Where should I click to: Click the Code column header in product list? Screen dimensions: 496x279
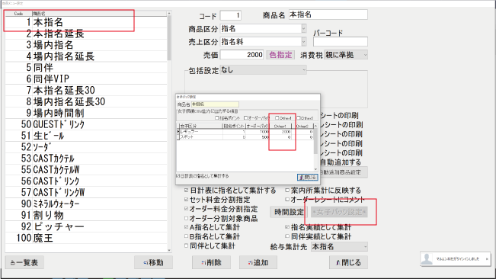tap(18, 14)
